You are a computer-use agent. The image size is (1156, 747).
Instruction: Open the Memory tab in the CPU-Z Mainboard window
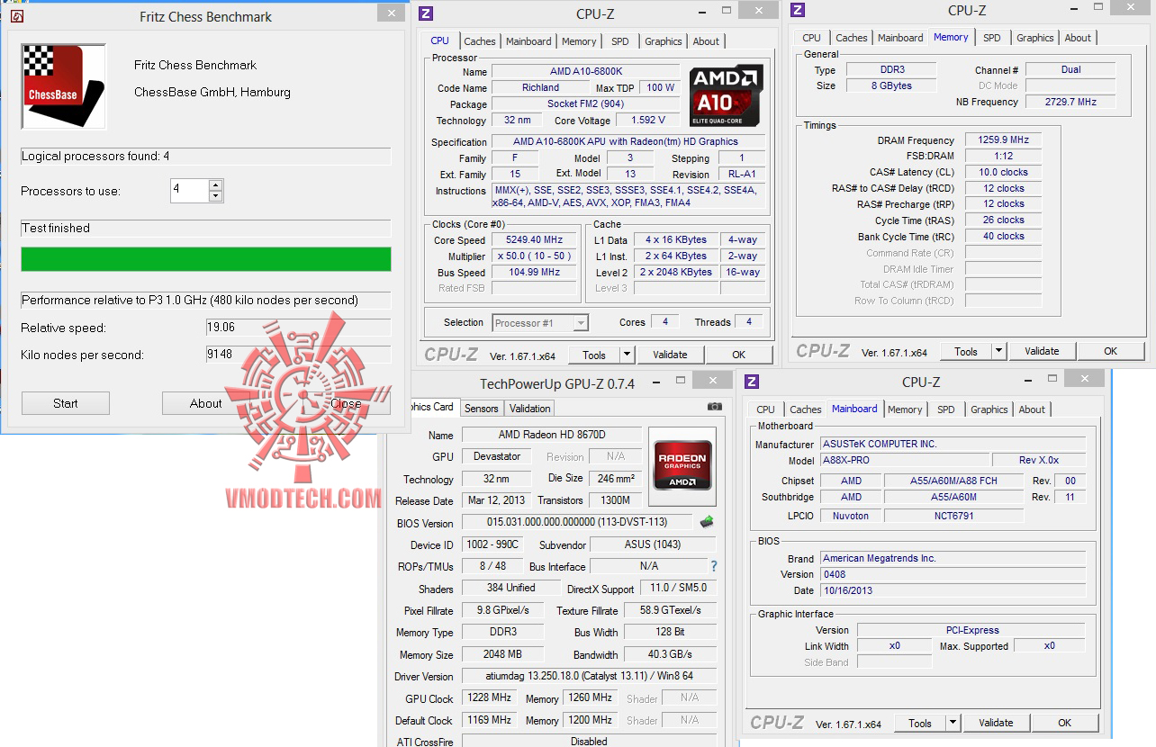pyautogui.click(x=905, y=409)
